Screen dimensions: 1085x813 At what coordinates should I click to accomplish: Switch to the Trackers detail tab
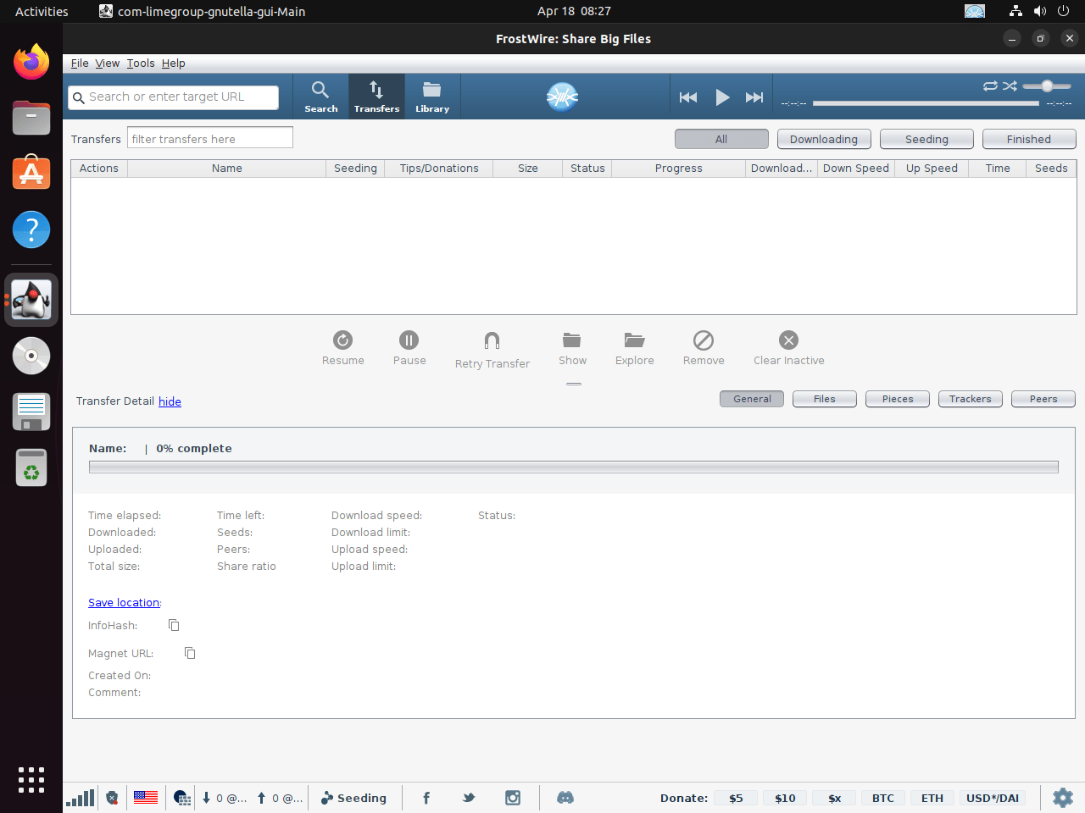971,399
